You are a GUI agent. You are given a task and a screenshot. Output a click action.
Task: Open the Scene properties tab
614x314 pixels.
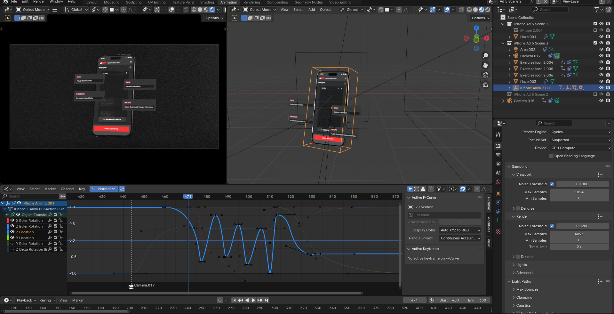pos(498,173)
